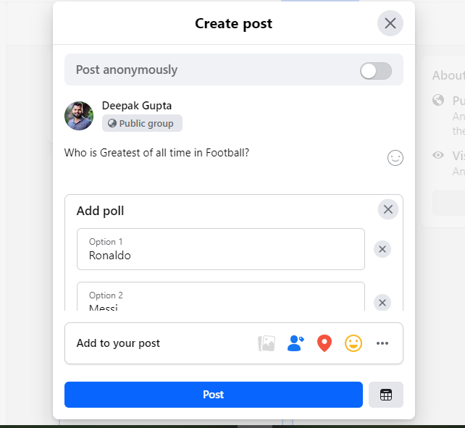Screen dimensions: 465x428
Task: Remove poll option 1 Ronaldo
Action: pyautogui.click(x=383, y=249)
